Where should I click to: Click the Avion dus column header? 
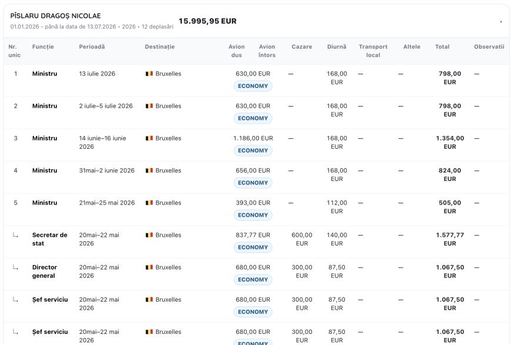[x=237, y=51]
